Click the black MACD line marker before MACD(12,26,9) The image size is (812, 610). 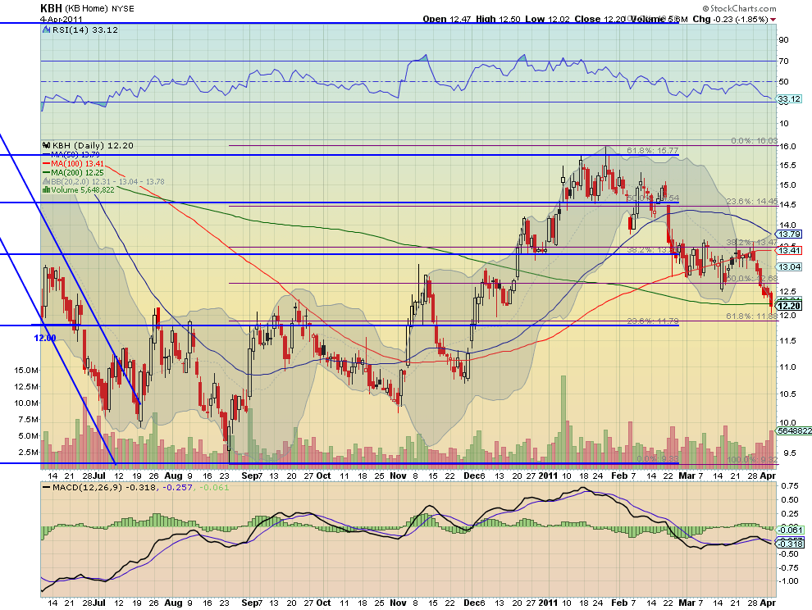(x=46, y=487)
